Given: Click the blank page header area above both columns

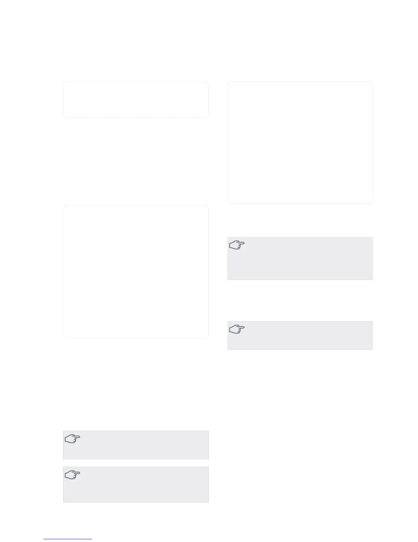Looking at the screenshot, I should tap(209, 41).
